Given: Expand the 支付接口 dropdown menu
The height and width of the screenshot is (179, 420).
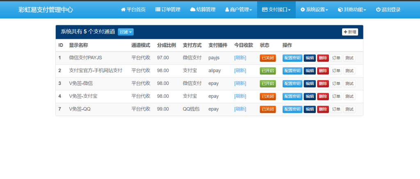Looking at the screenshot, I should [276, 9].
